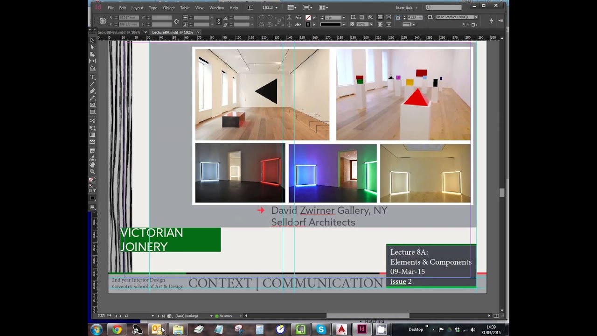Go to the next page with the arrow
Viewport: 597px width, 336px height.
point(158,316)
